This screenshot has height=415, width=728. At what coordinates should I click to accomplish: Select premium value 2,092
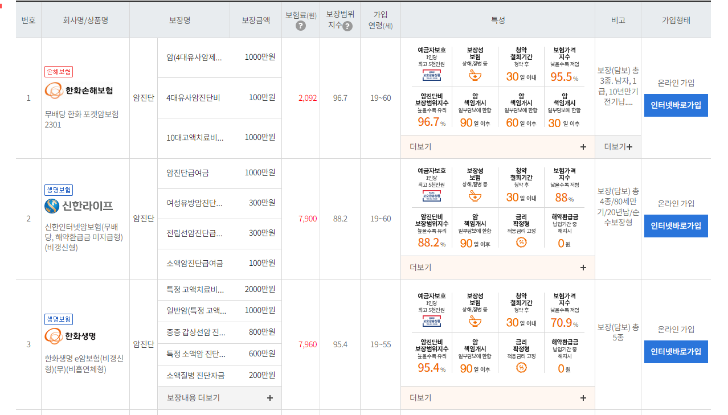tap(308, 98)
